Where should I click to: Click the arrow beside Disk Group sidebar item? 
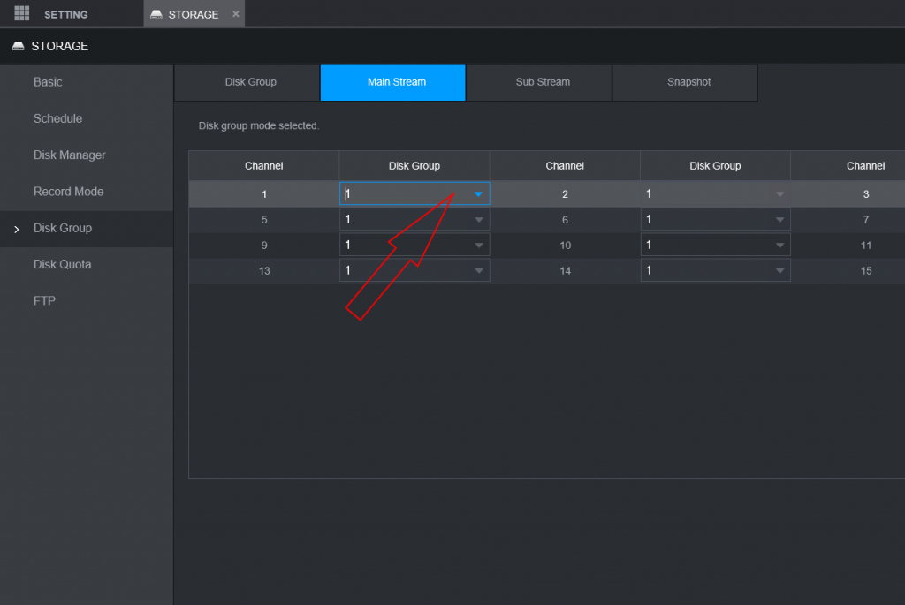point(16,229)
